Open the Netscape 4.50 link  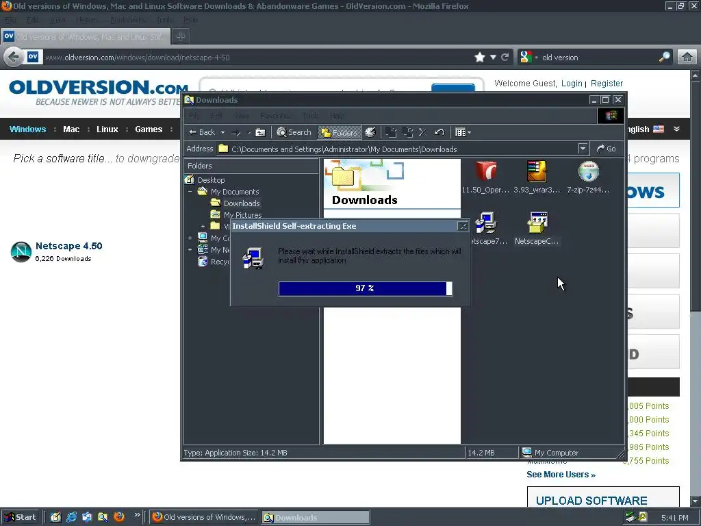point(69,246)
